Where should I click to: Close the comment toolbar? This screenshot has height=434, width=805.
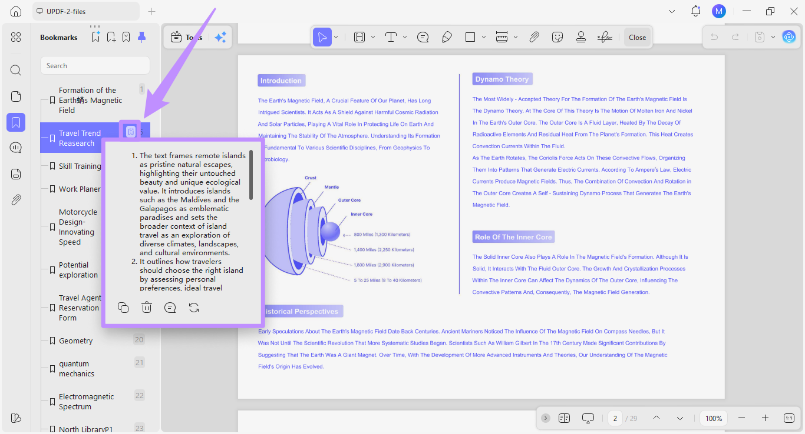tap(637, 37)
